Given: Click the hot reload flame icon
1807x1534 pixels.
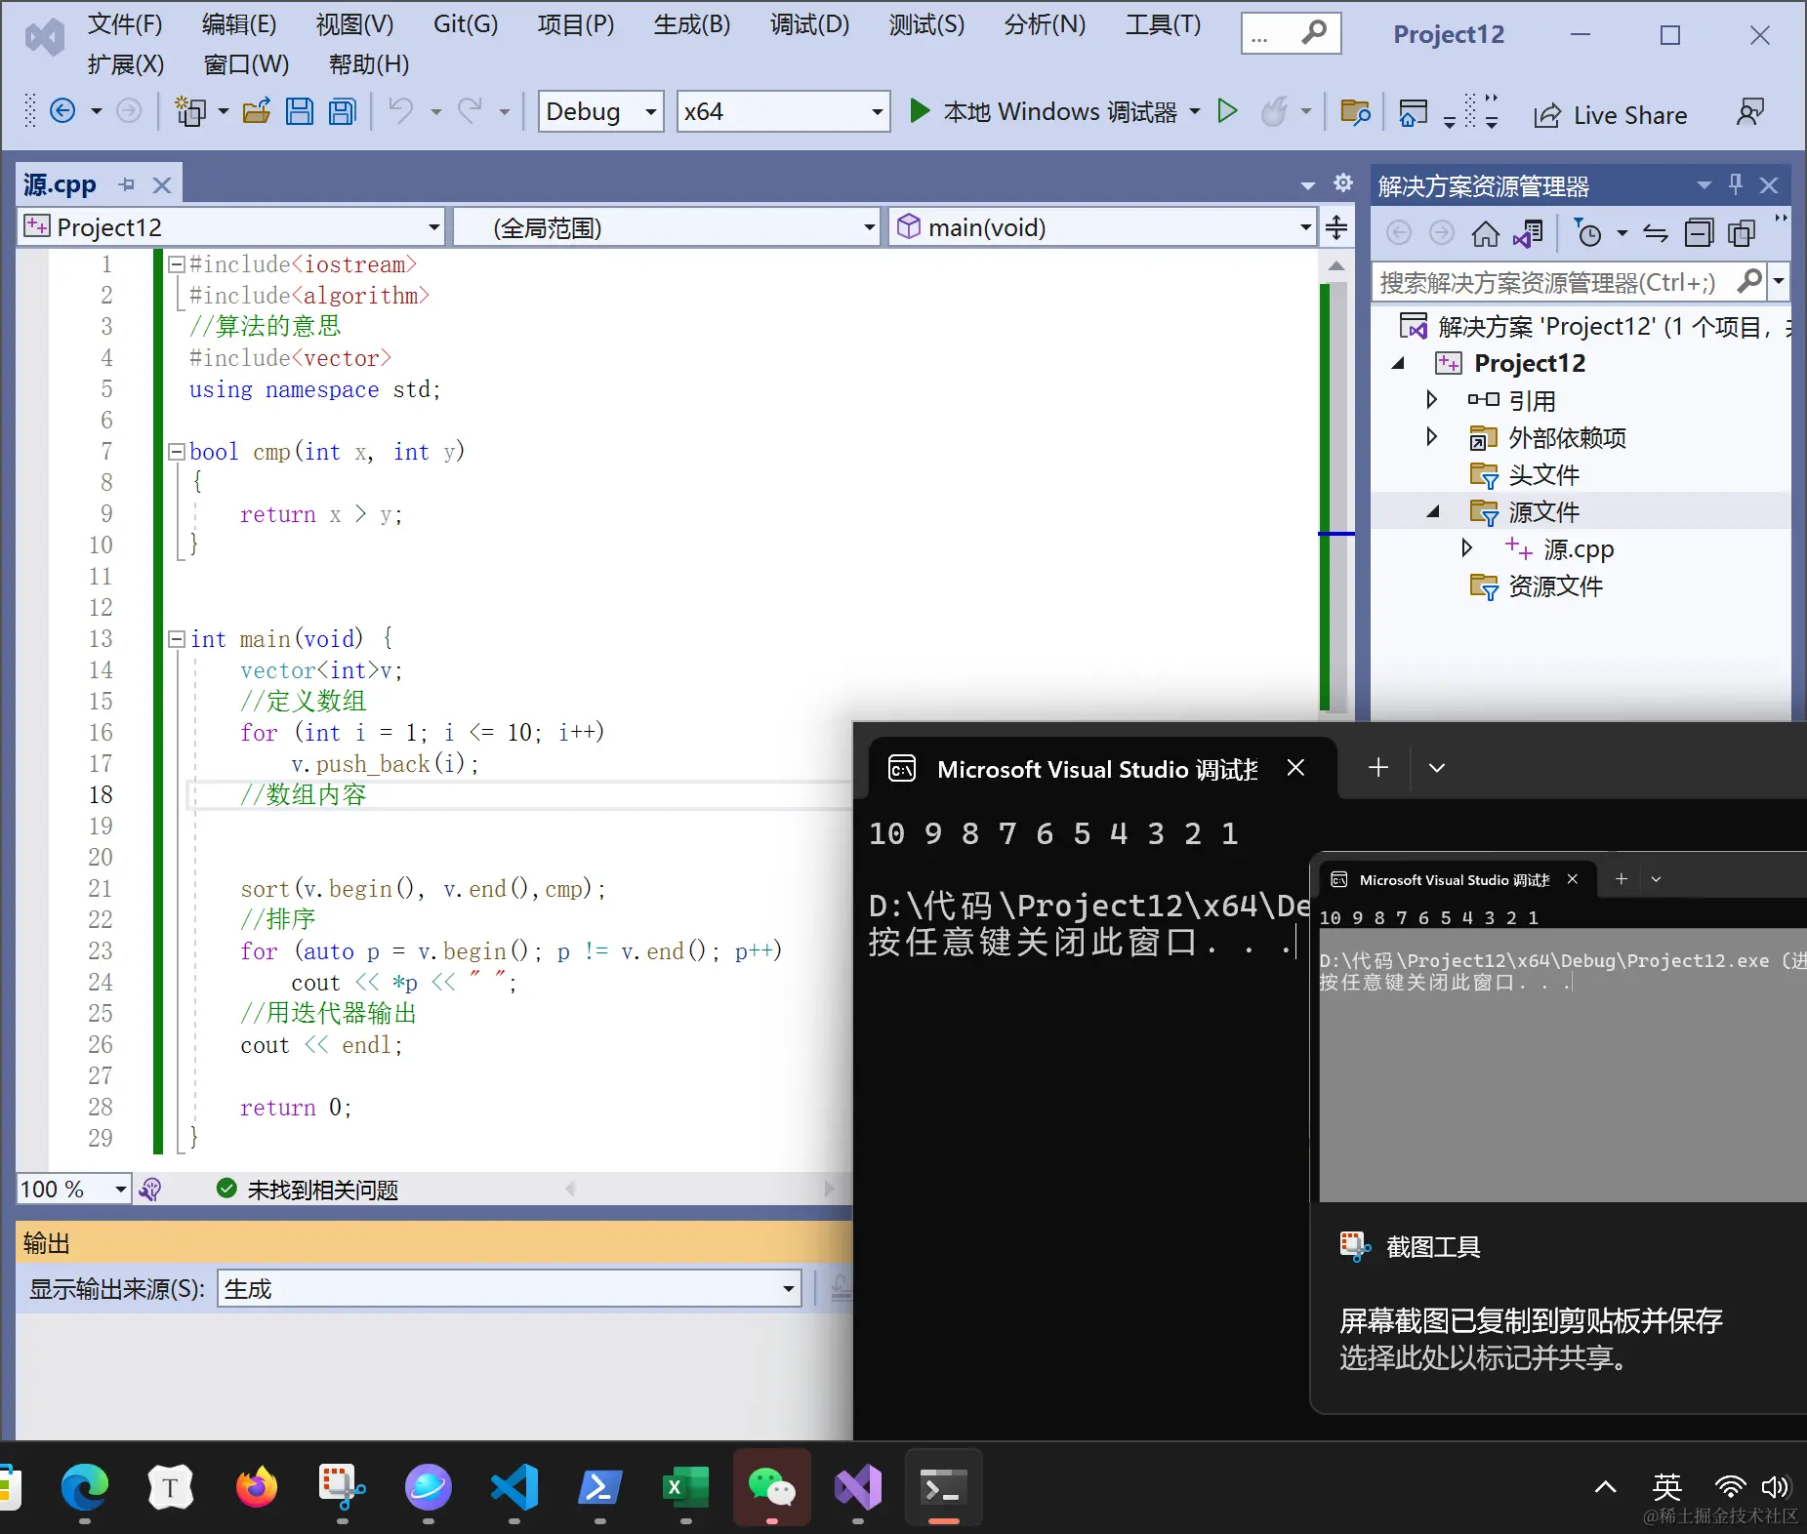Looking at the screenshot, I should pos(1274,111).
